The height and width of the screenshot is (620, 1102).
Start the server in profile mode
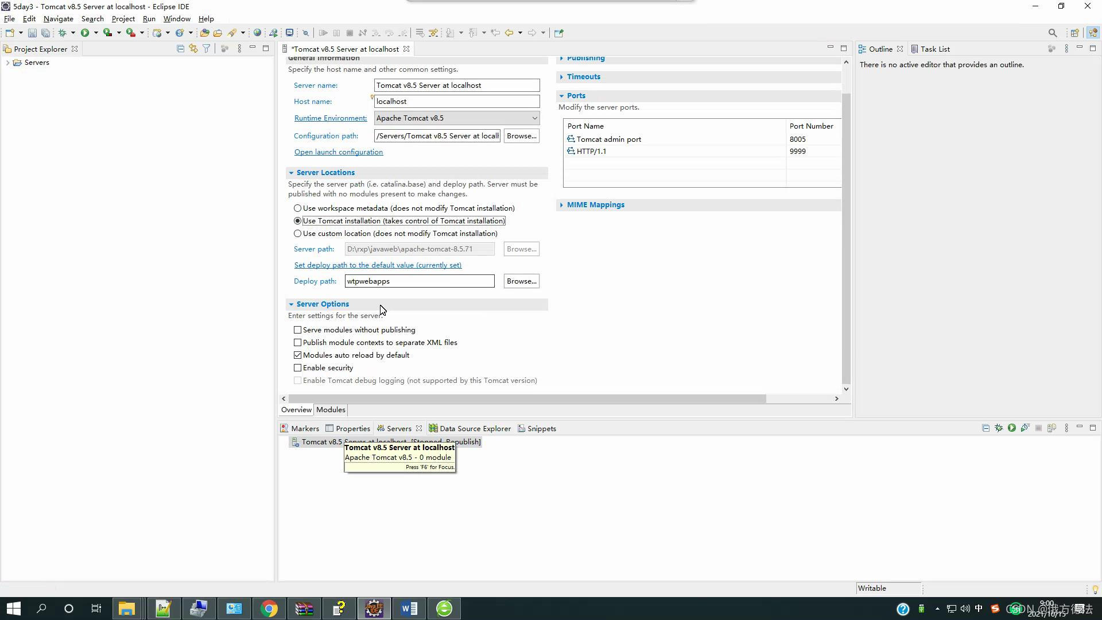tap(1025, 428)
